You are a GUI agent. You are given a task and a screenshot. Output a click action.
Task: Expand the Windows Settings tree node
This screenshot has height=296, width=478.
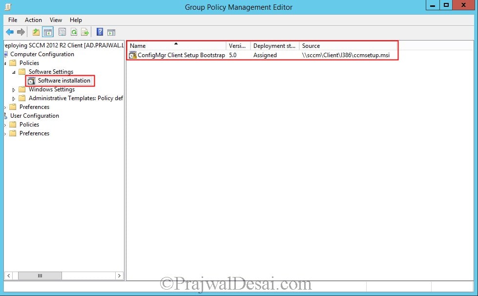pyautogui.click(x=14, y=90)
